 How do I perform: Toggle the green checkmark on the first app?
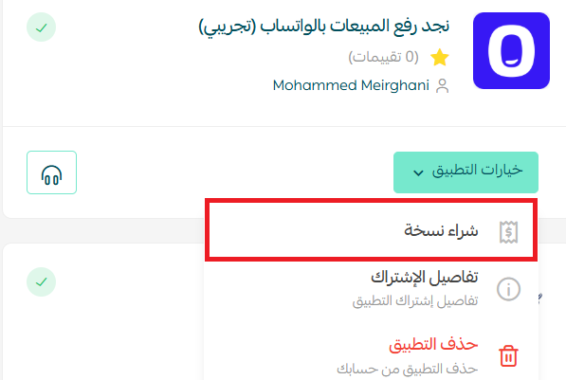click(41, 27)
